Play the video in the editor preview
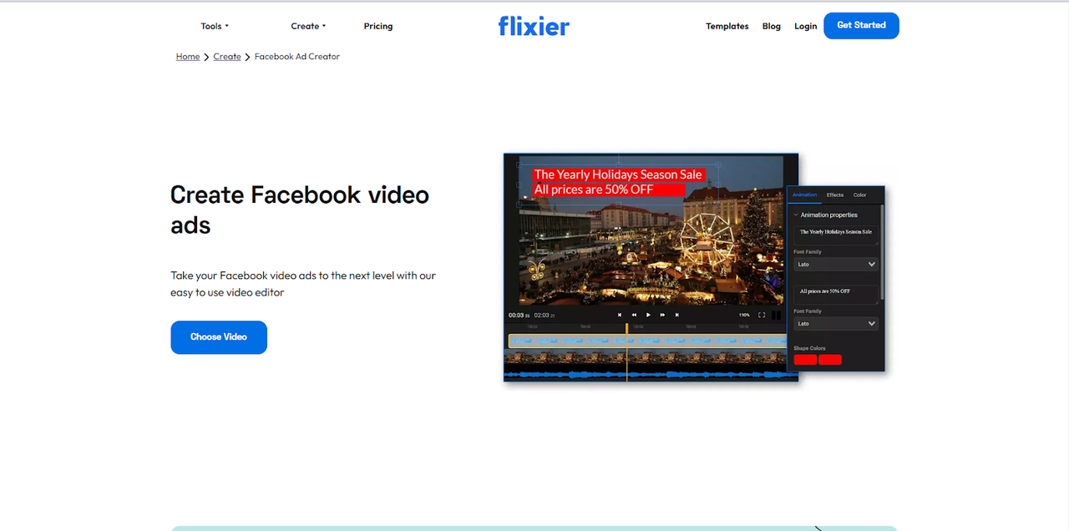This screenshot has height=531, width=1069. [648, 315]
